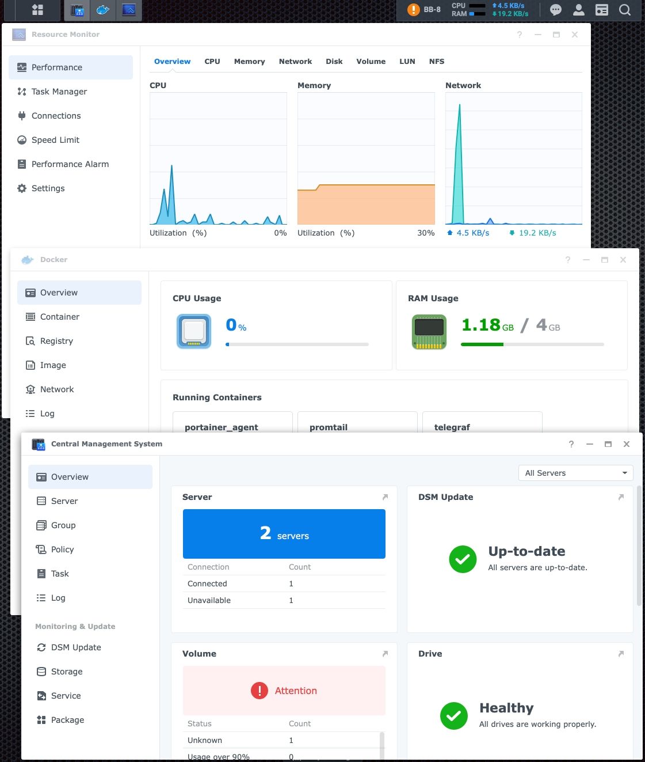645x762 pixels.
Task: Click the orange BB-8 alert icon
Action: point(413,10)
